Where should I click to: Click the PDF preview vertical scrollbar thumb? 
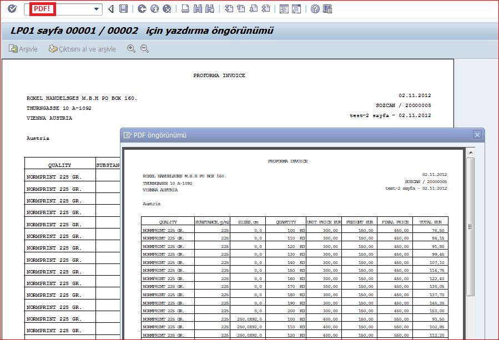(470, 227)
